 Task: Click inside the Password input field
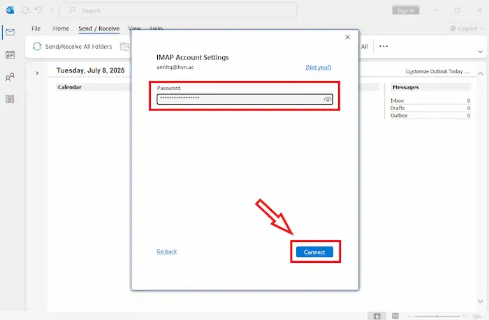pos(238,100)
